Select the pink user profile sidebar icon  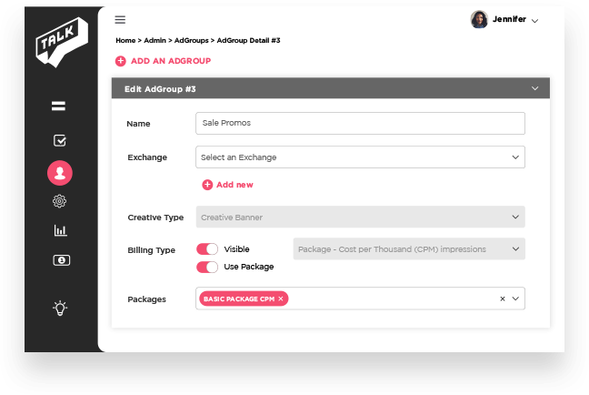tap(60, 173)
